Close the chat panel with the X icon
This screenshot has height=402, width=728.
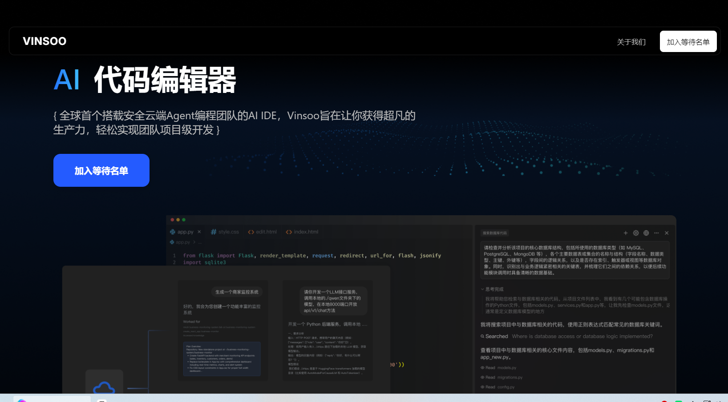pyautogui.click(x=667, y=233)
